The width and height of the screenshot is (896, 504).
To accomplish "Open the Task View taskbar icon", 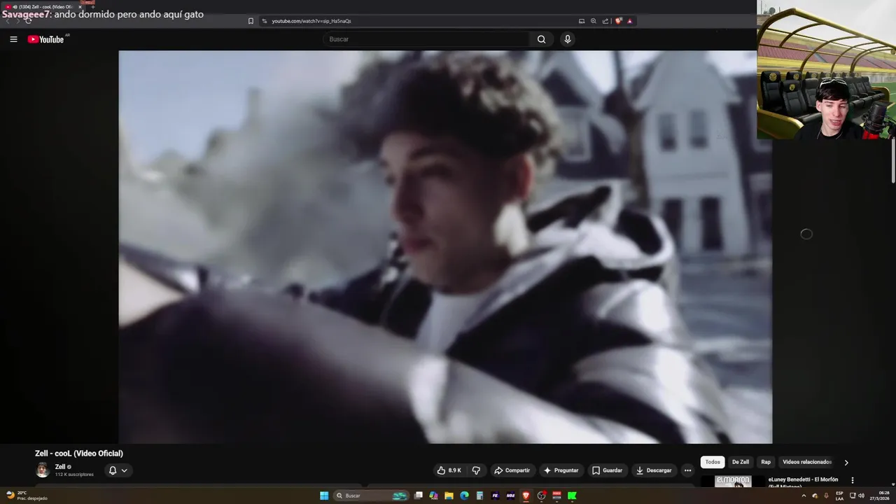I will [x=418, y=496].
